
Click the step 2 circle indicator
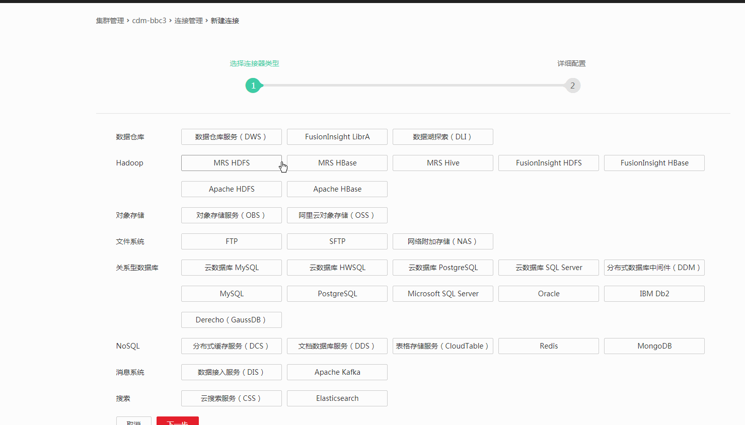[572, 86]
